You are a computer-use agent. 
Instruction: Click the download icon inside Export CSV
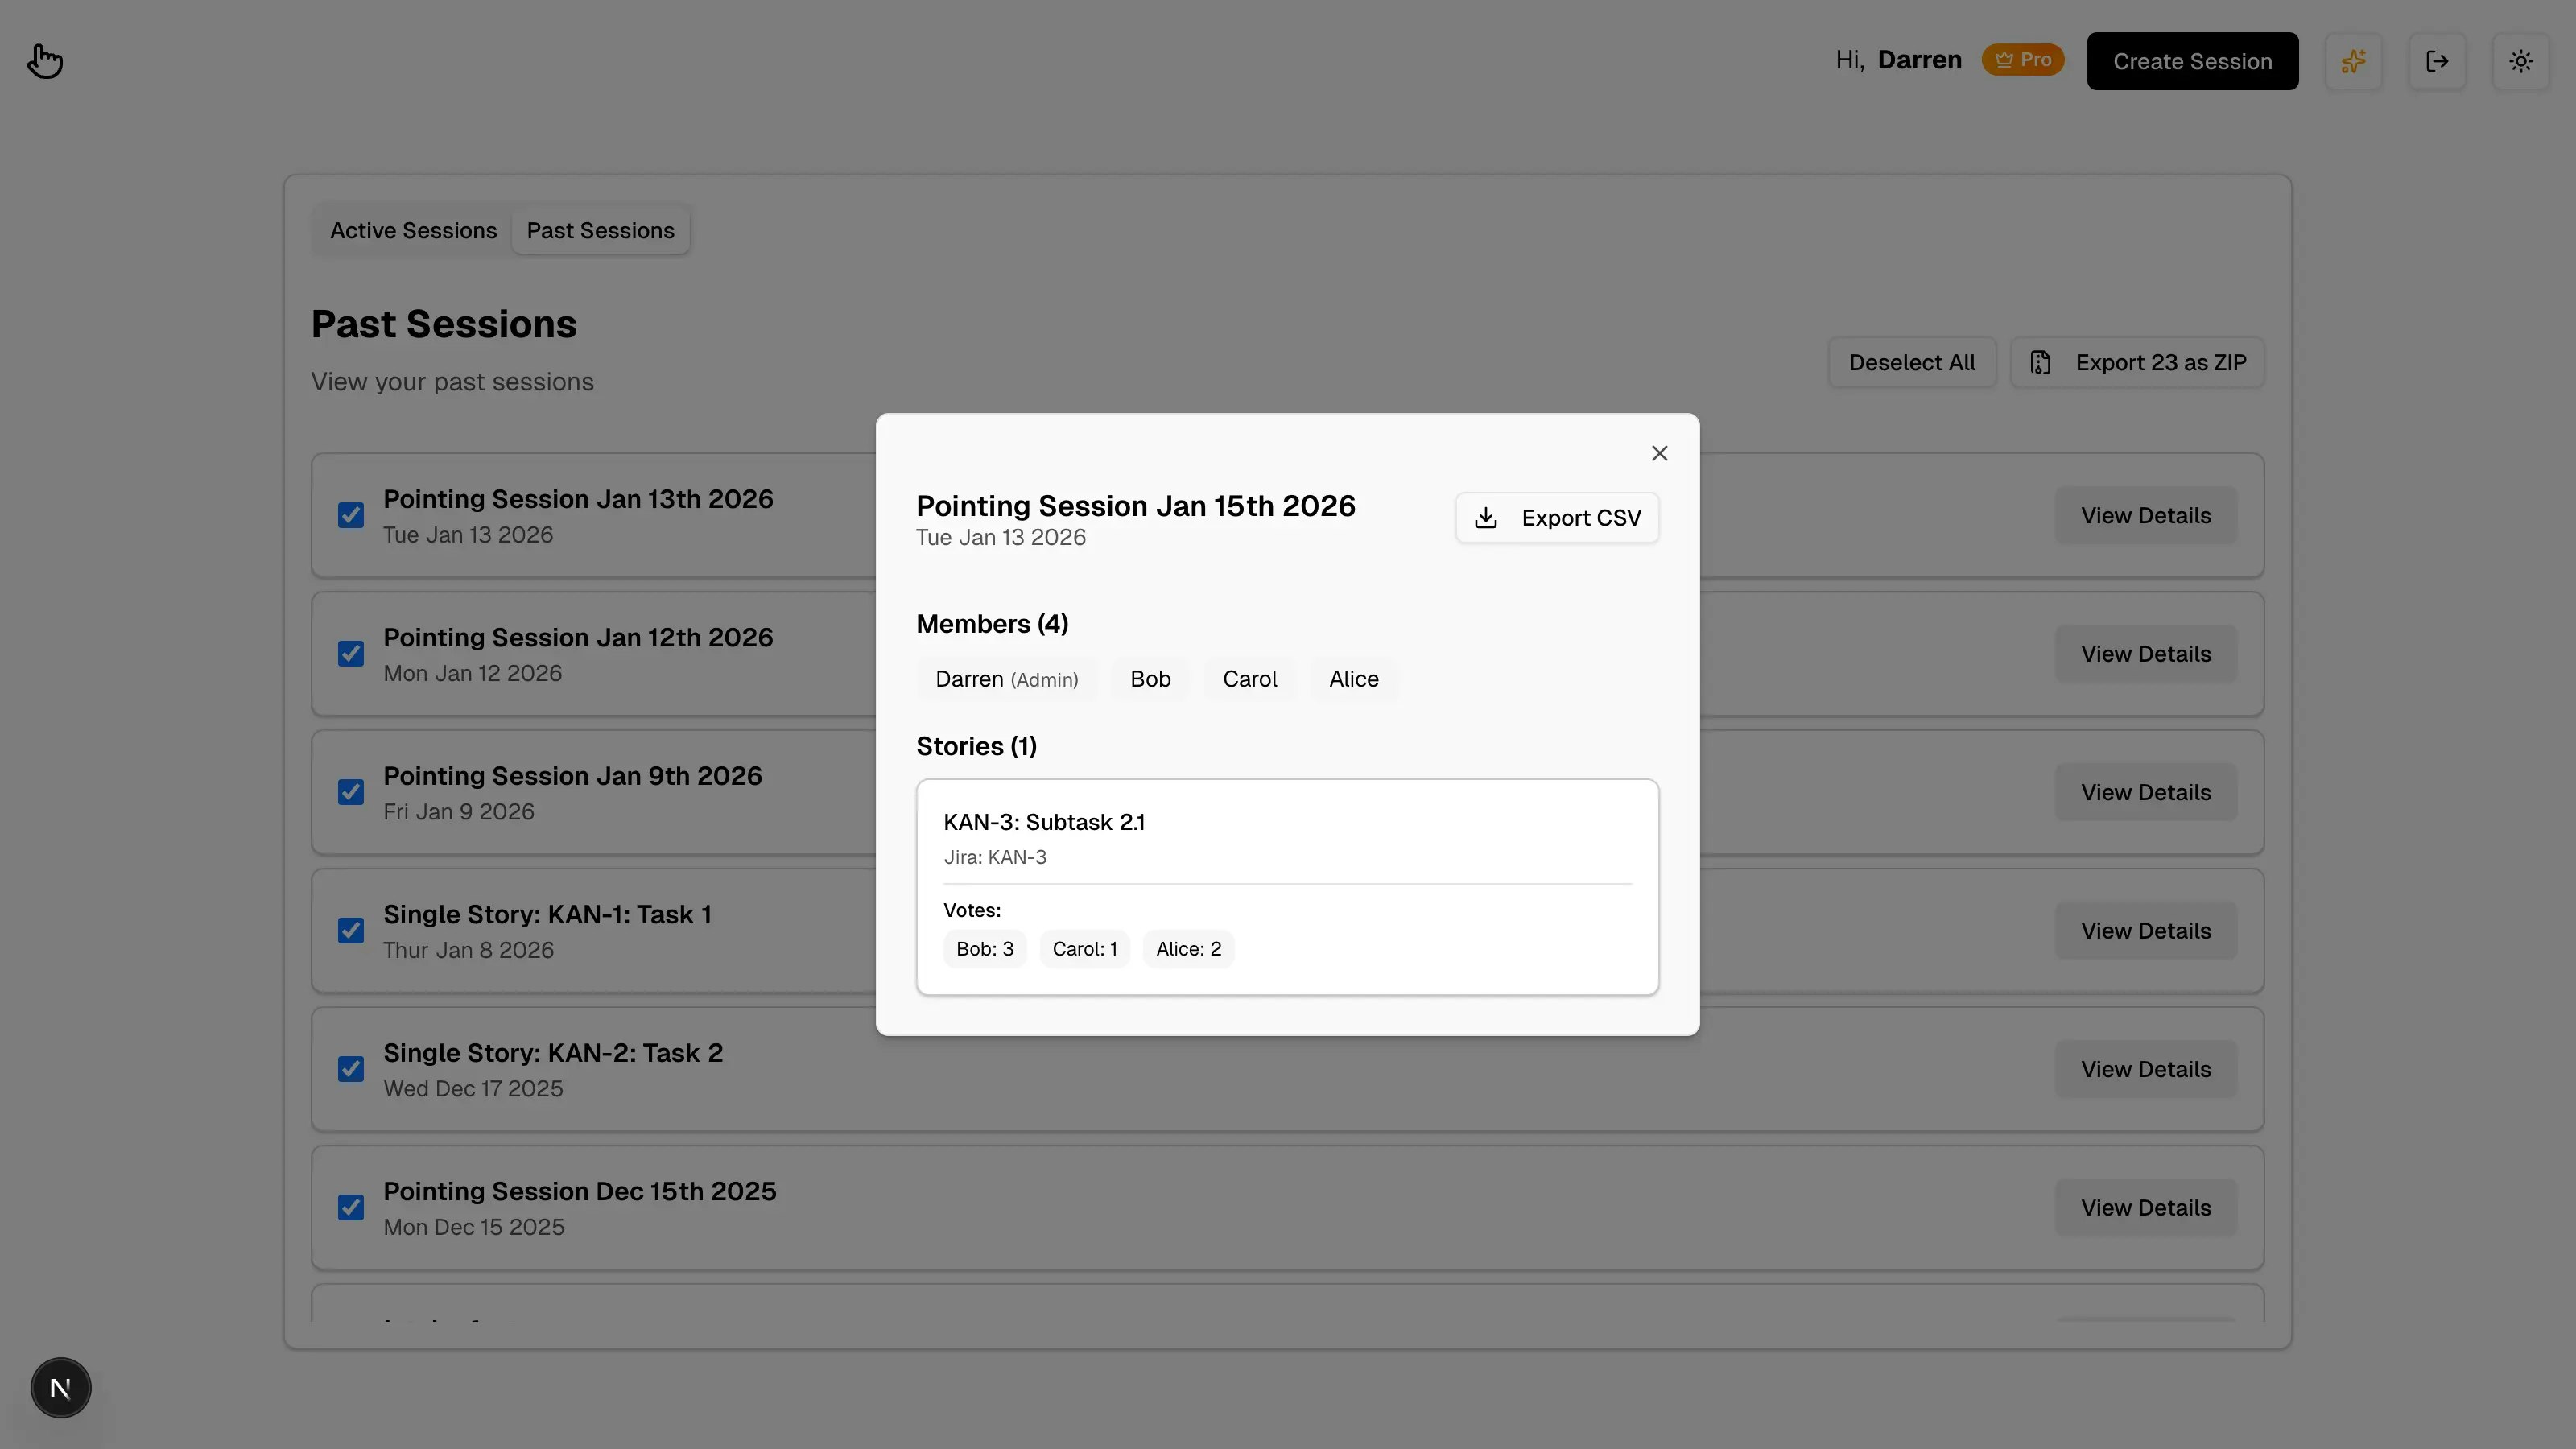tap(1487, 518)
